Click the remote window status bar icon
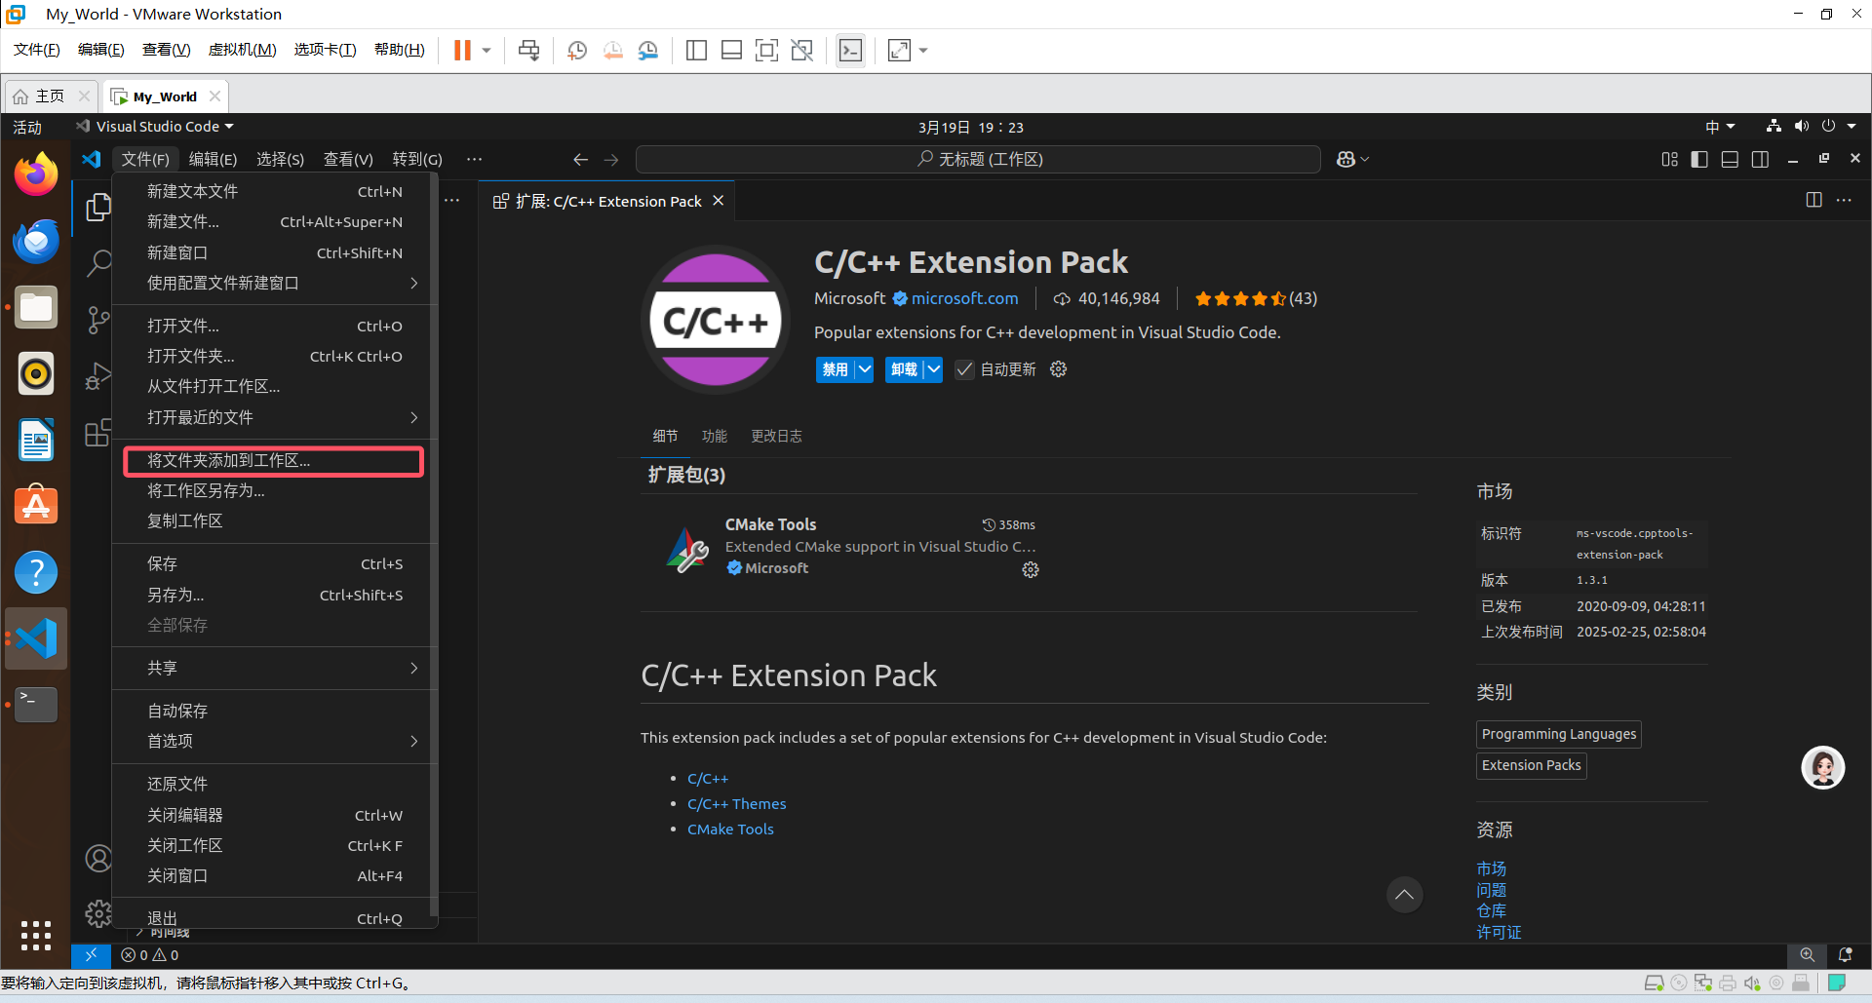This screenshot has height=1003, width=1872. click(x=91, y=955)
